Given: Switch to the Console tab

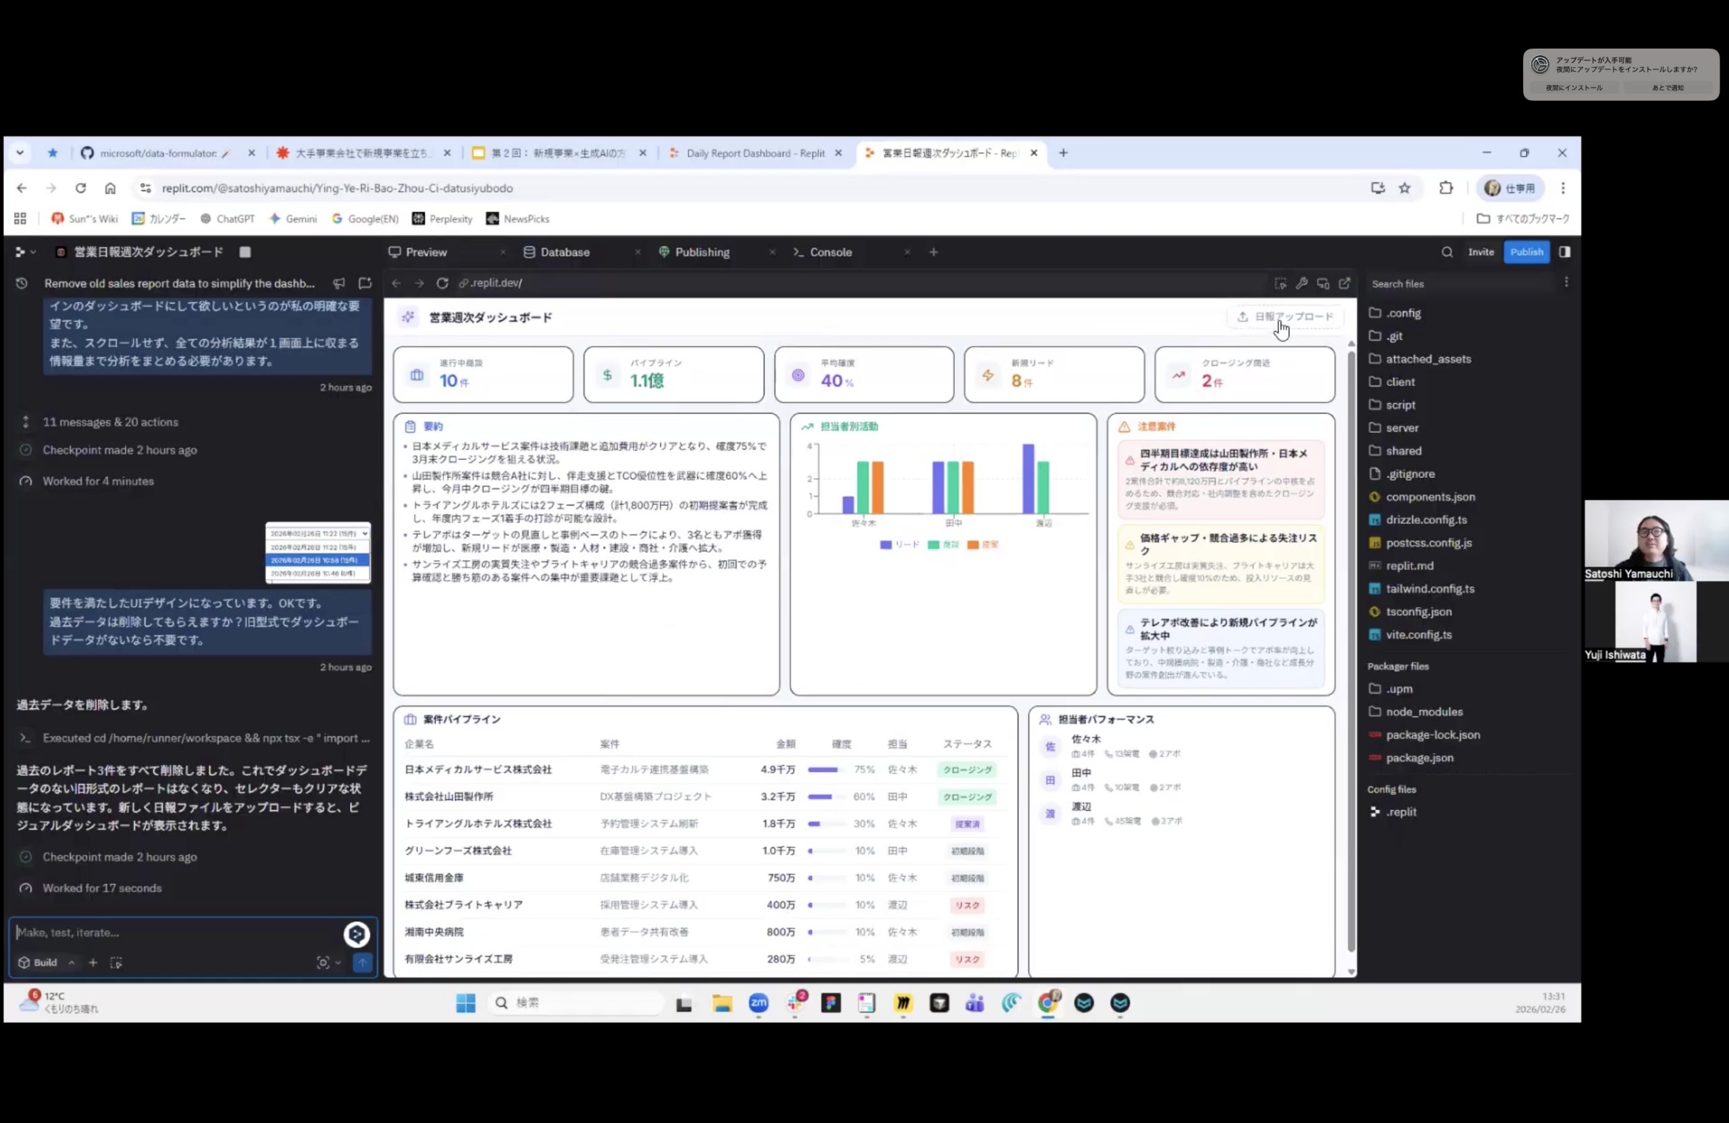Looking at the screenshot, I should [x=830, y=252].
